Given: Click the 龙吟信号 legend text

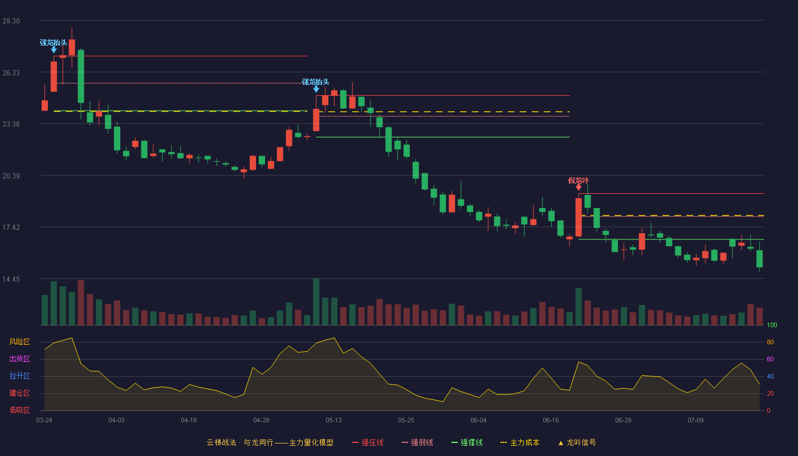Looking at the screenshot, I should tap(581, 443).
